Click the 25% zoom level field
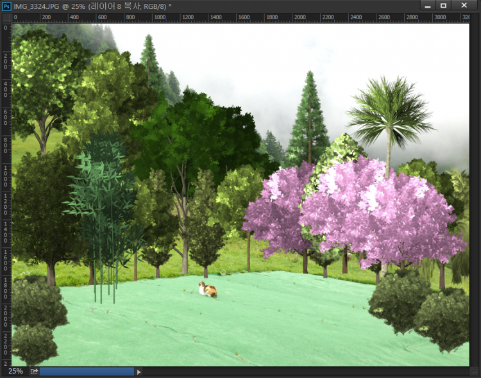481x378 pixels. click(x=15, y=371)
